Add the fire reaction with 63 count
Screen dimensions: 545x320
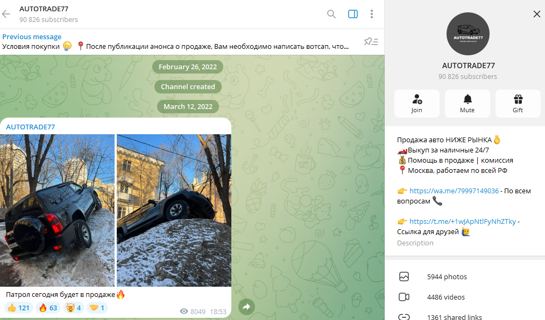48,308
